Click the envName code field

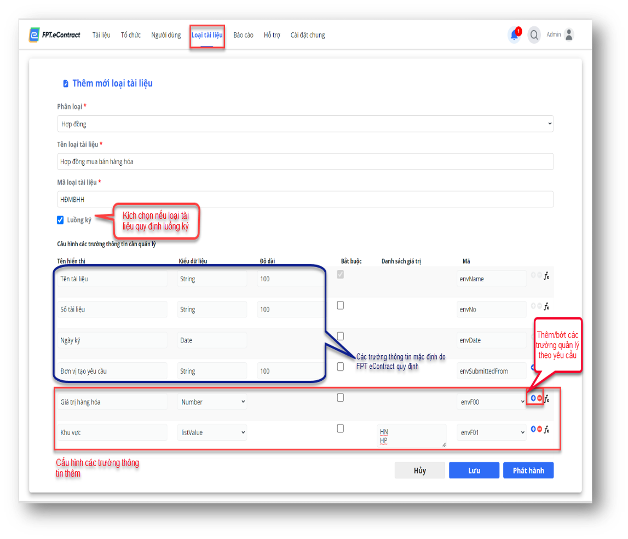(x=492, y=279)
